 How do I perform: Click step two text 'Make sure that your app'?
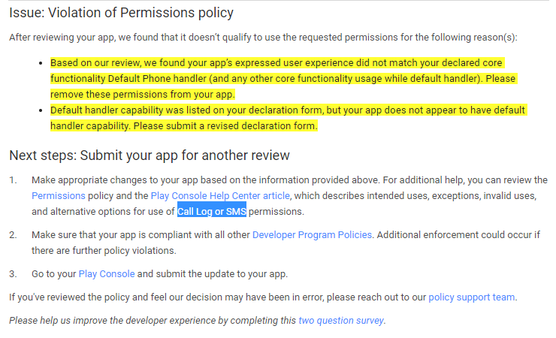[89, 235]
